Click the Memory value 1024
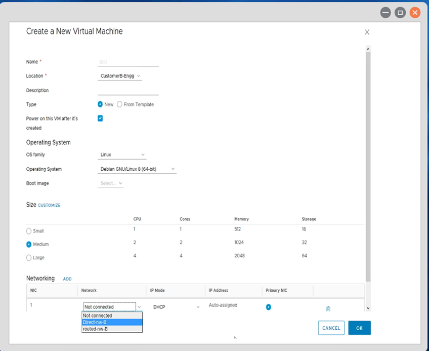This screenshot has width=429, height=351. point(239,243)
